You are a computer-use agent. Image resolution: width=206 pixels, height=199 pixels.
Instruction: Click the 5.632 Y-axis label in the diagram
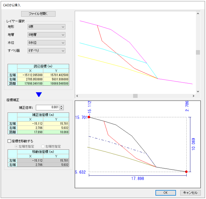click(80, 172)
